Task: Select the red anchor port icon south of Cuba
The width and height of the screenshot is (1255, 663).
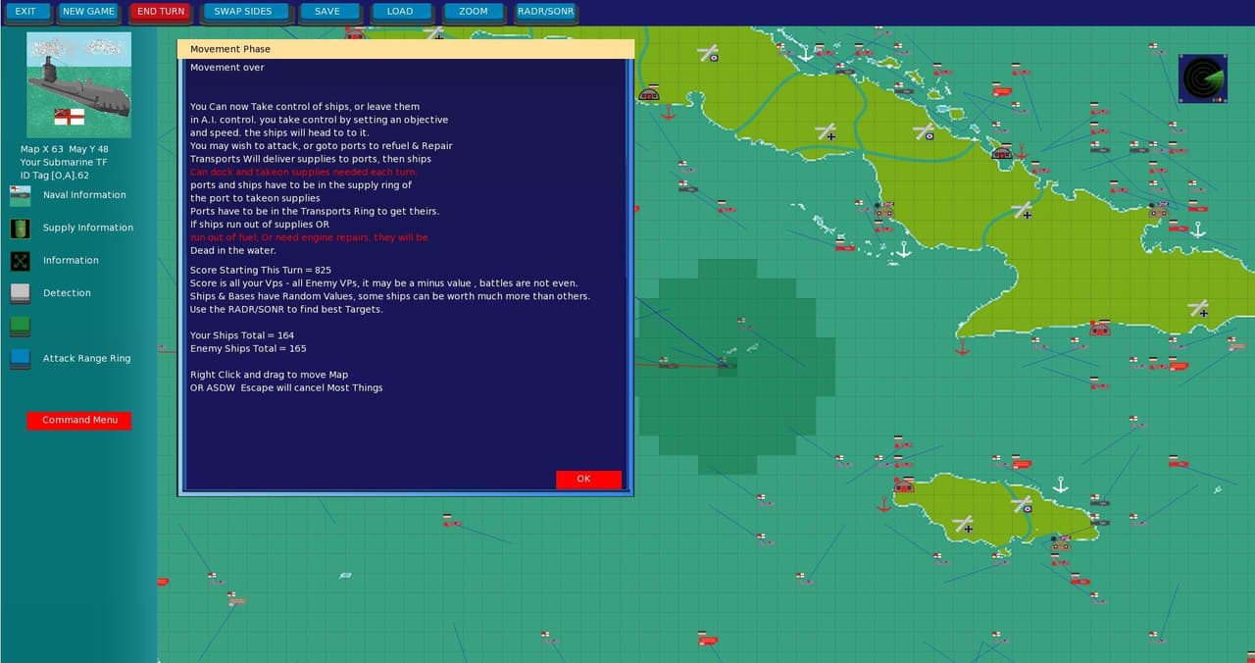Action: [962, 347]
